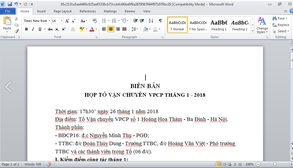Toggle Underline formatting
The image size is (293, 168).
click(40, 29)
